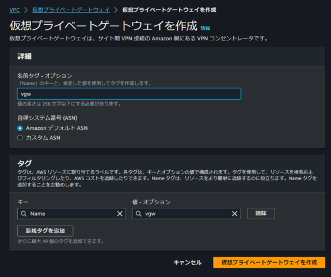This screenshot has width=331, height=277.
Task: Clear the Name key field with X icon
Action: click(x=120, y=214)
